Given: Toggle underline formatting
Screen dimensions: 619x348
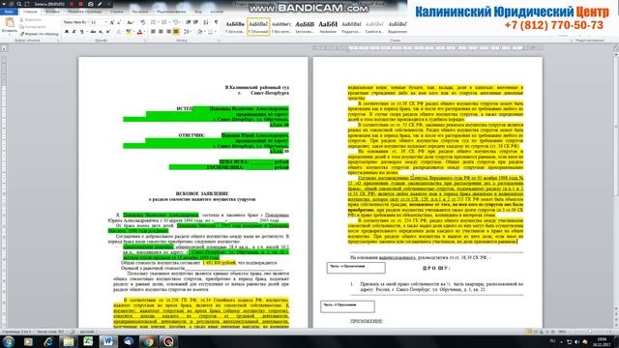Looking at the screenshot, I should (x=81, y=32).
